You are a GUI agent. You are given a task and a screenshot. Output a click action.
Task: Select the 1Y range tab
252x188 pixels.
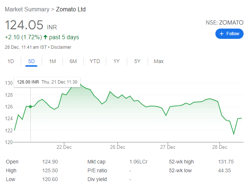pos(116,61)
